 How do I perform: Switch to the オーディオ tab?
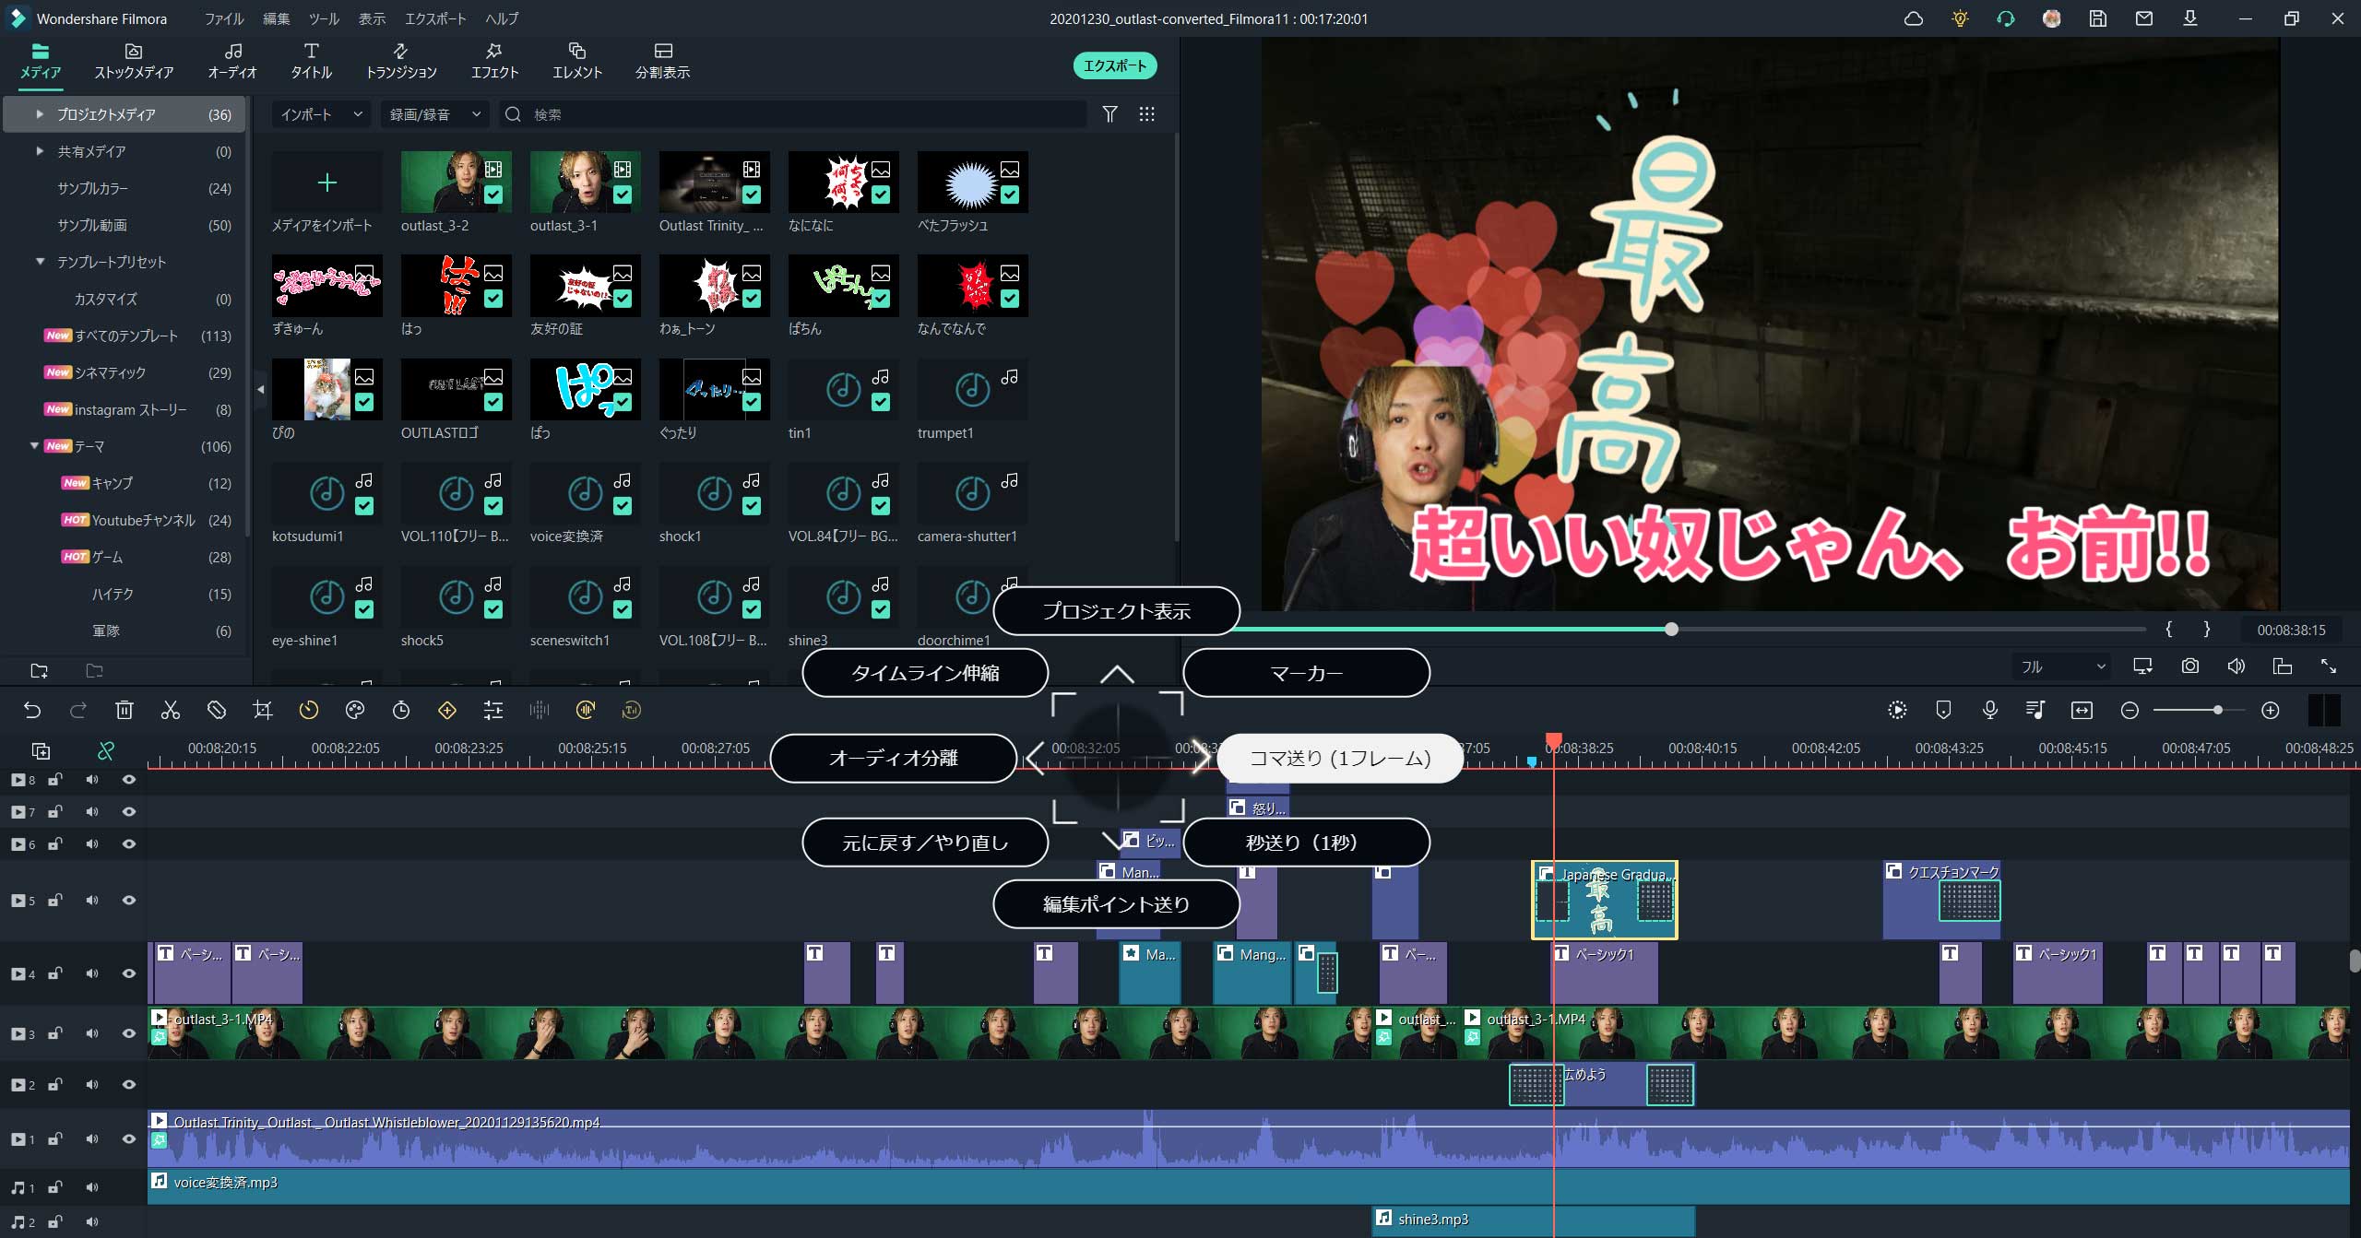232,61
